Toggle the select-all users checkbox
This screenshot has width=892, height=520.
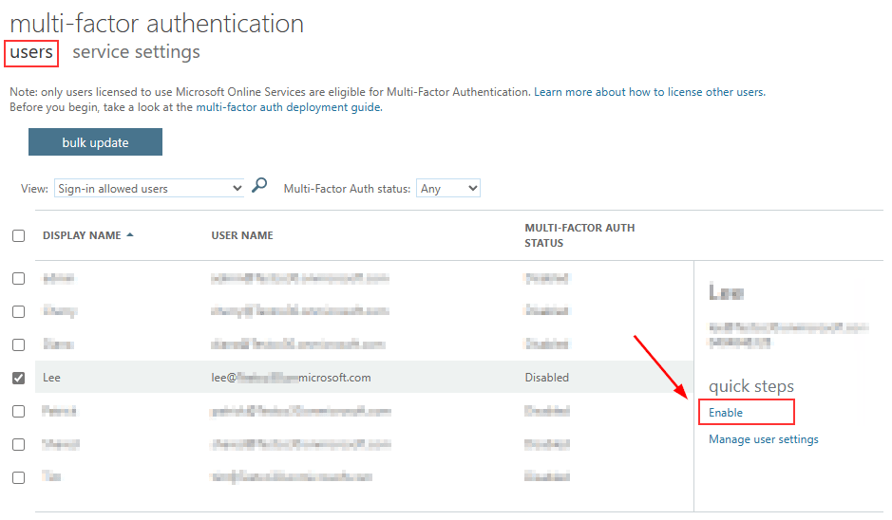pos(19,236)
